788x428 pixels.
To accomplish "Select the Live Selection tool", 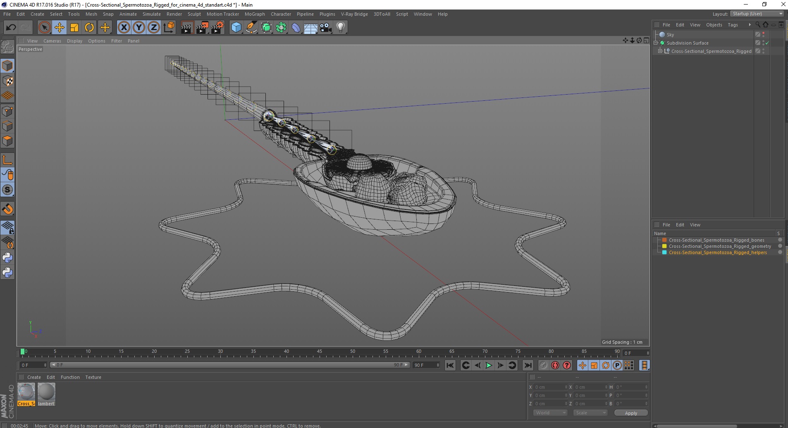I will pos(44,28).
